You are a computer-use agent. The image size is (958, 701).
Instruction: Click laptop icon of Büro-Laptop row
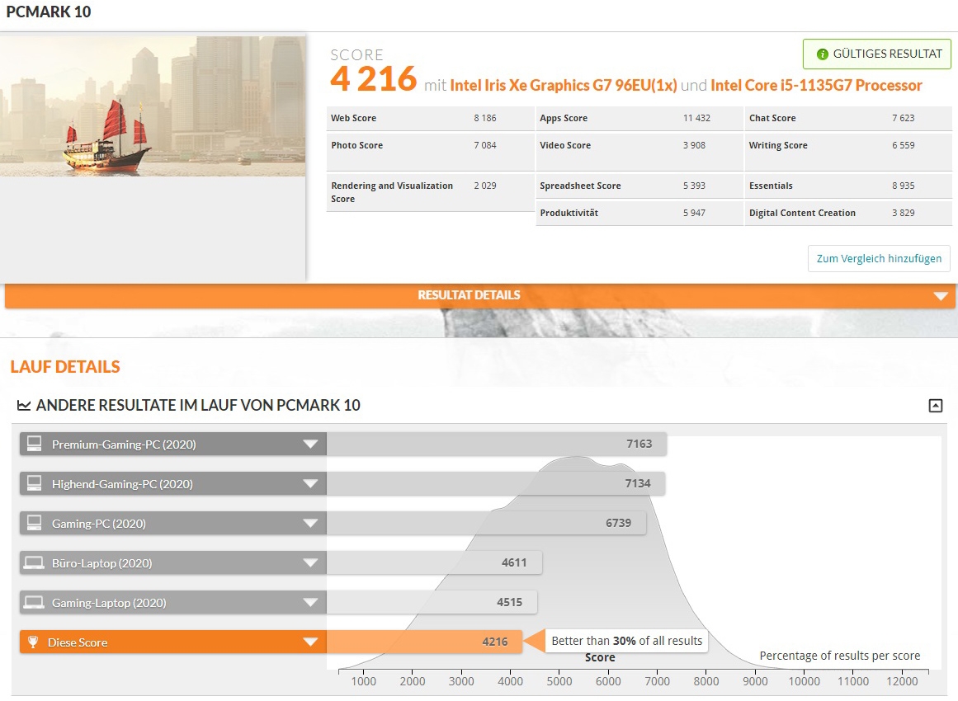click(x=34, y=563)
